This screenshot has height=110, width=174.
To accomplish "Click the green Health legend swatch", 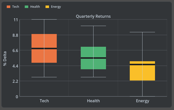I will [26, 7].
